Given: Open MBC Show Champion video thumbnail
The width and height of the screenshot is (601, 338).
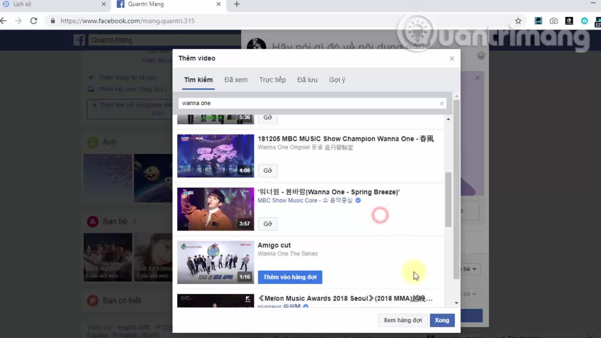Looking at the screenshot, I should (x=215, y=156).
